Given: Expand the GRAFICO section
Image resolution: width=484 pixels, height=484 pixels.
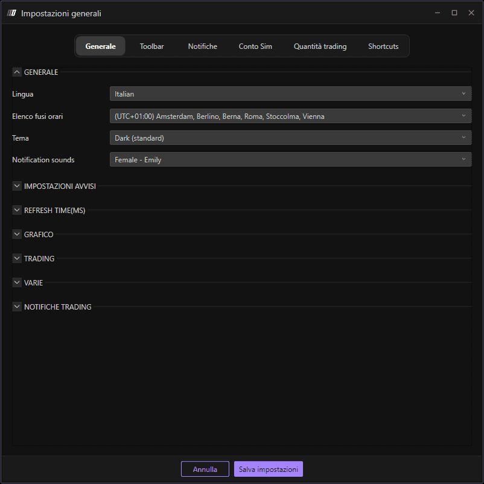Looking at the screenshot, I should pos(17,234).
